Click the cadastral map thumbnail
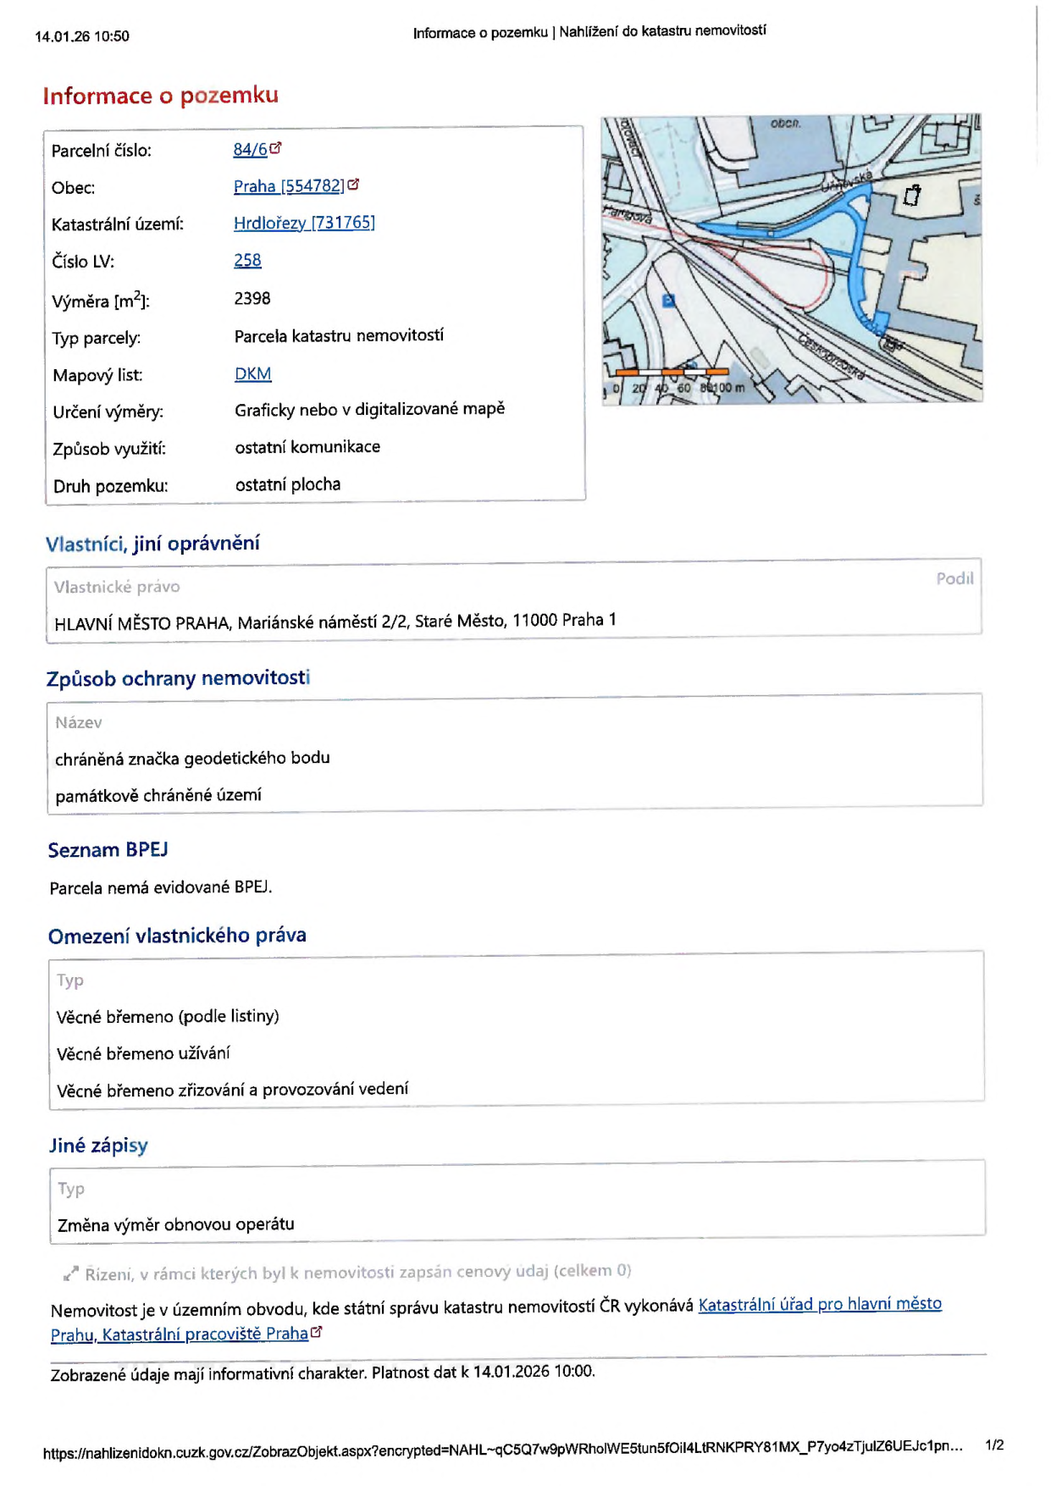 pos(792,259)
